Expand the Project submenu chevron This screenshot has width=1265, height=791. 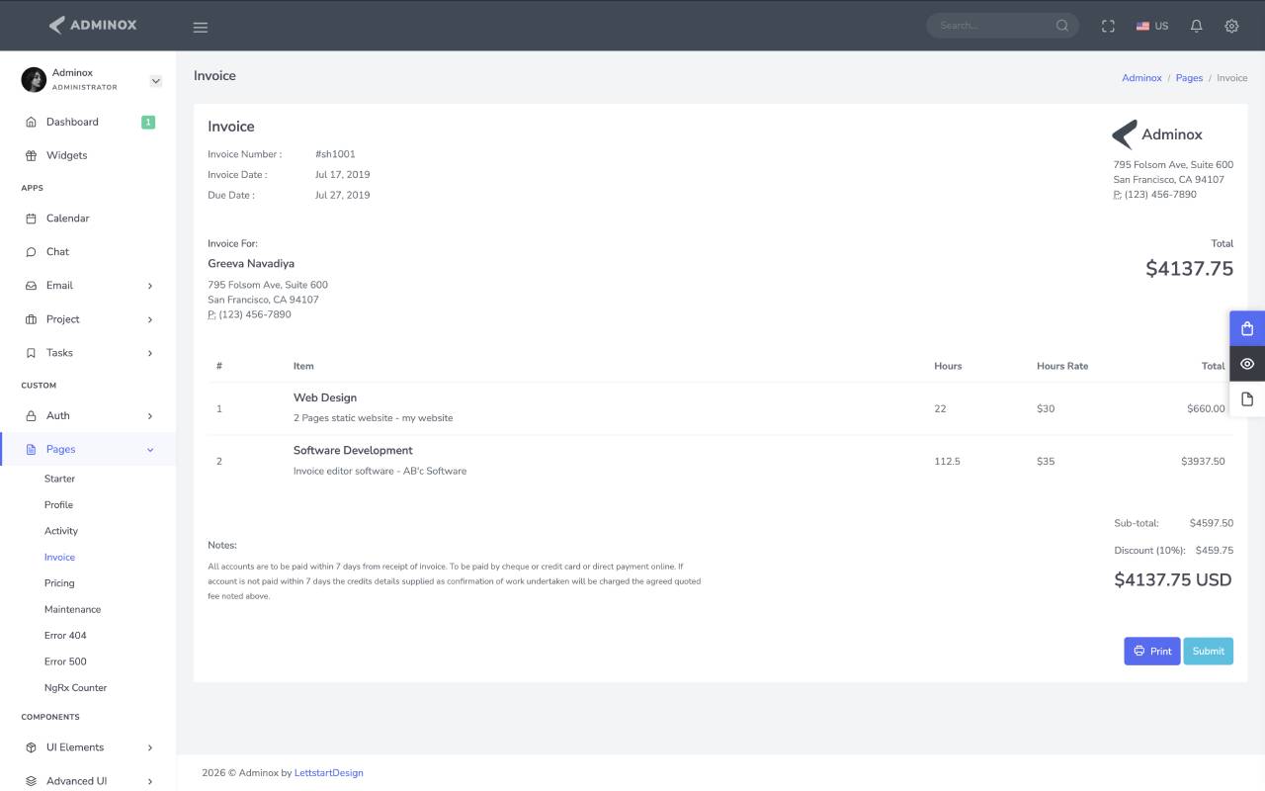coord(150,319)
